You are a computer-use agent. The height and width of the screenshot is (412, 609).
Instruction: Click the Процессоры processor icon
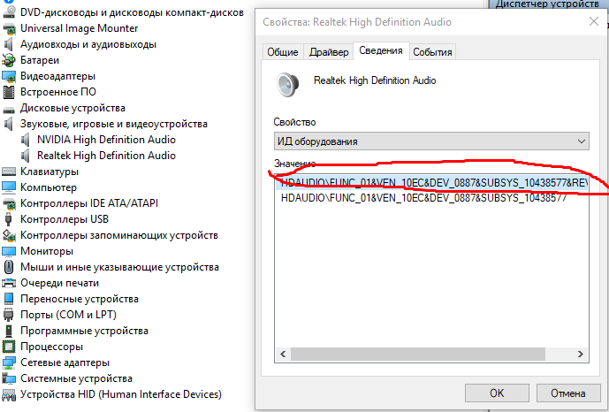(9, 347)
